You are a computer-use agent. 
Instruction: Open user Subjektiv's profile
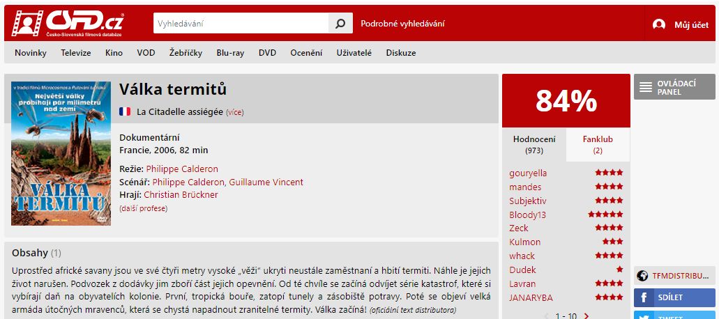tap(527, 201)
